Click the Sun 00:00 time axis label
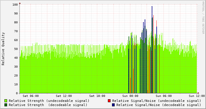The image size is (206, 109). [130, 96]
